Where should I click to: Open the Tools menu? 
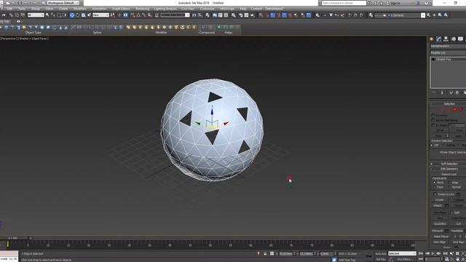pos(22,9)
